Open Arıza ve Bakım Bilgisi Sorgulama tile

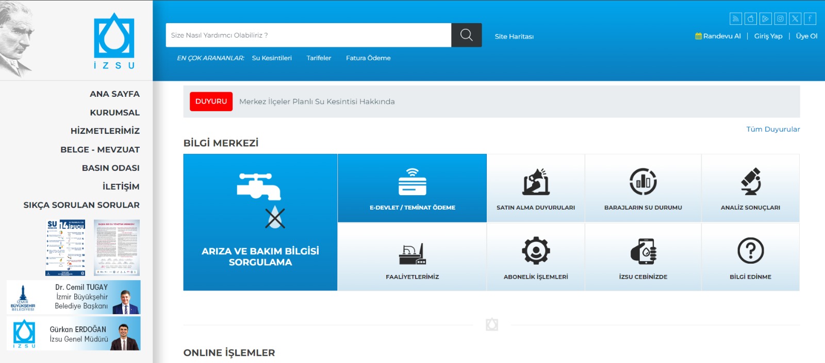click(260, 222)
